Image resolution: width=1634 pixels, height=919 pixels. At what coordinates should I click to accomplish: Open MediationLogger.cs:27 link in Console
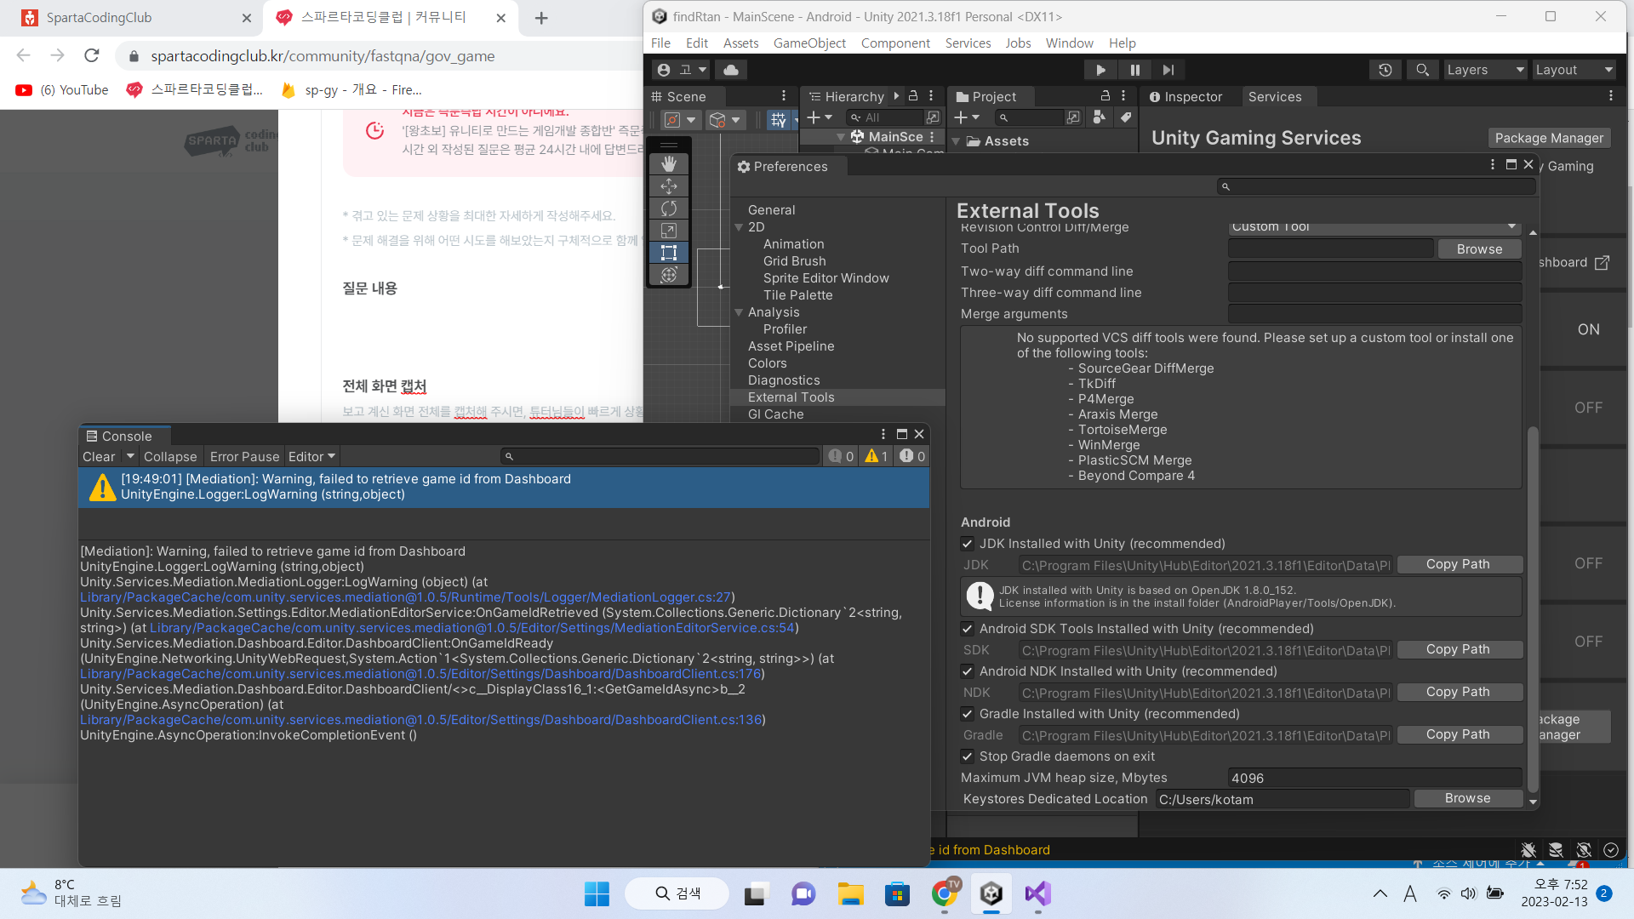point(406,597)
